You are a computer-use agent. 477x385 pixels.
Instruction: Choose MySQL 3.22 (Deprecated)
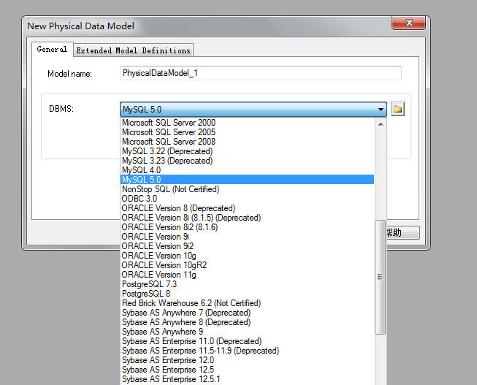click(x=247, y=151)
